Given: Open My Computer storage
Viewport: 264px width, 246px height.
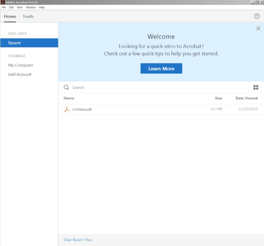Looking at the screenshot, I should (21, 65).
